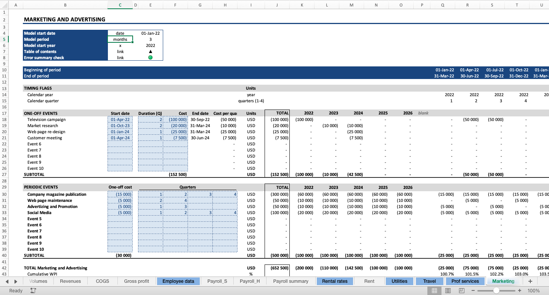Switch to Normal view in the status bar

(x=434, y=291)
